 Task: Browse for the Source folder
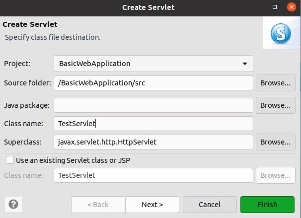[275, 83]
